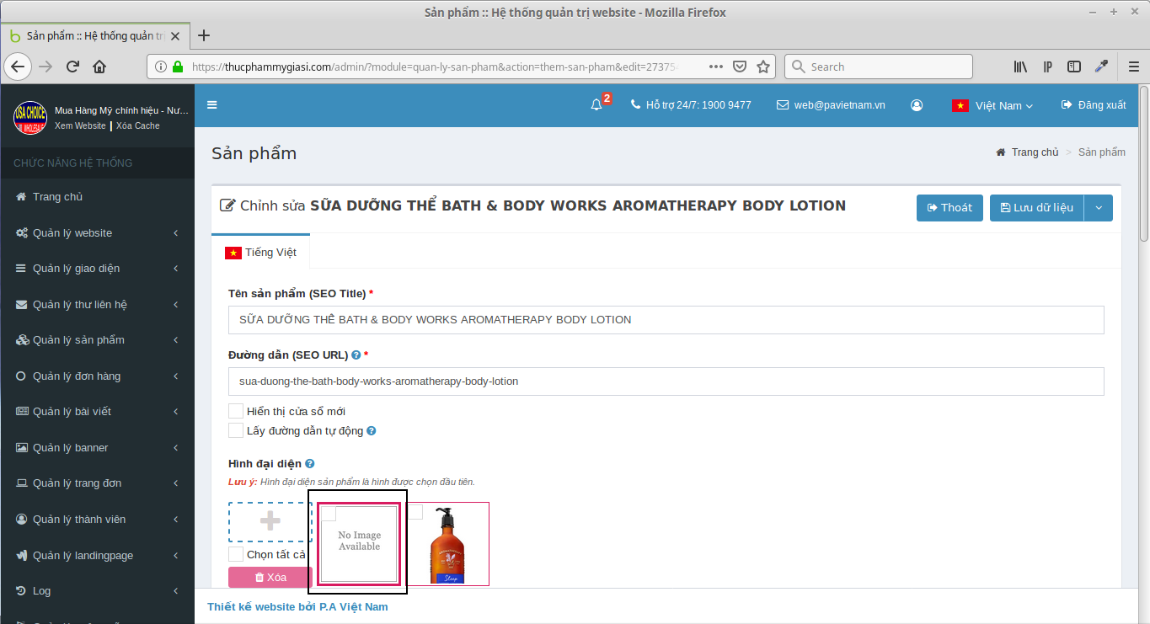Select the Tiếng Việt language tab

click(x=260, y=253)
